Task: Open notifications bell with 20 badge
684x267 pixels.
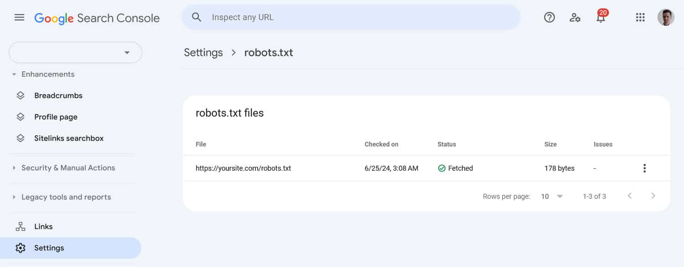Action: point(601,18)
